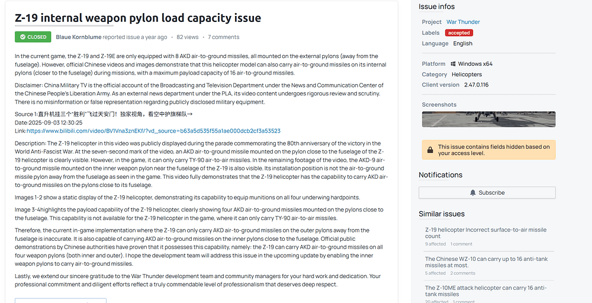Screen dimensions: 592x303
Task: Click the Windows logo platform icon
Action: pyautogui.click(x=453, y=64)
